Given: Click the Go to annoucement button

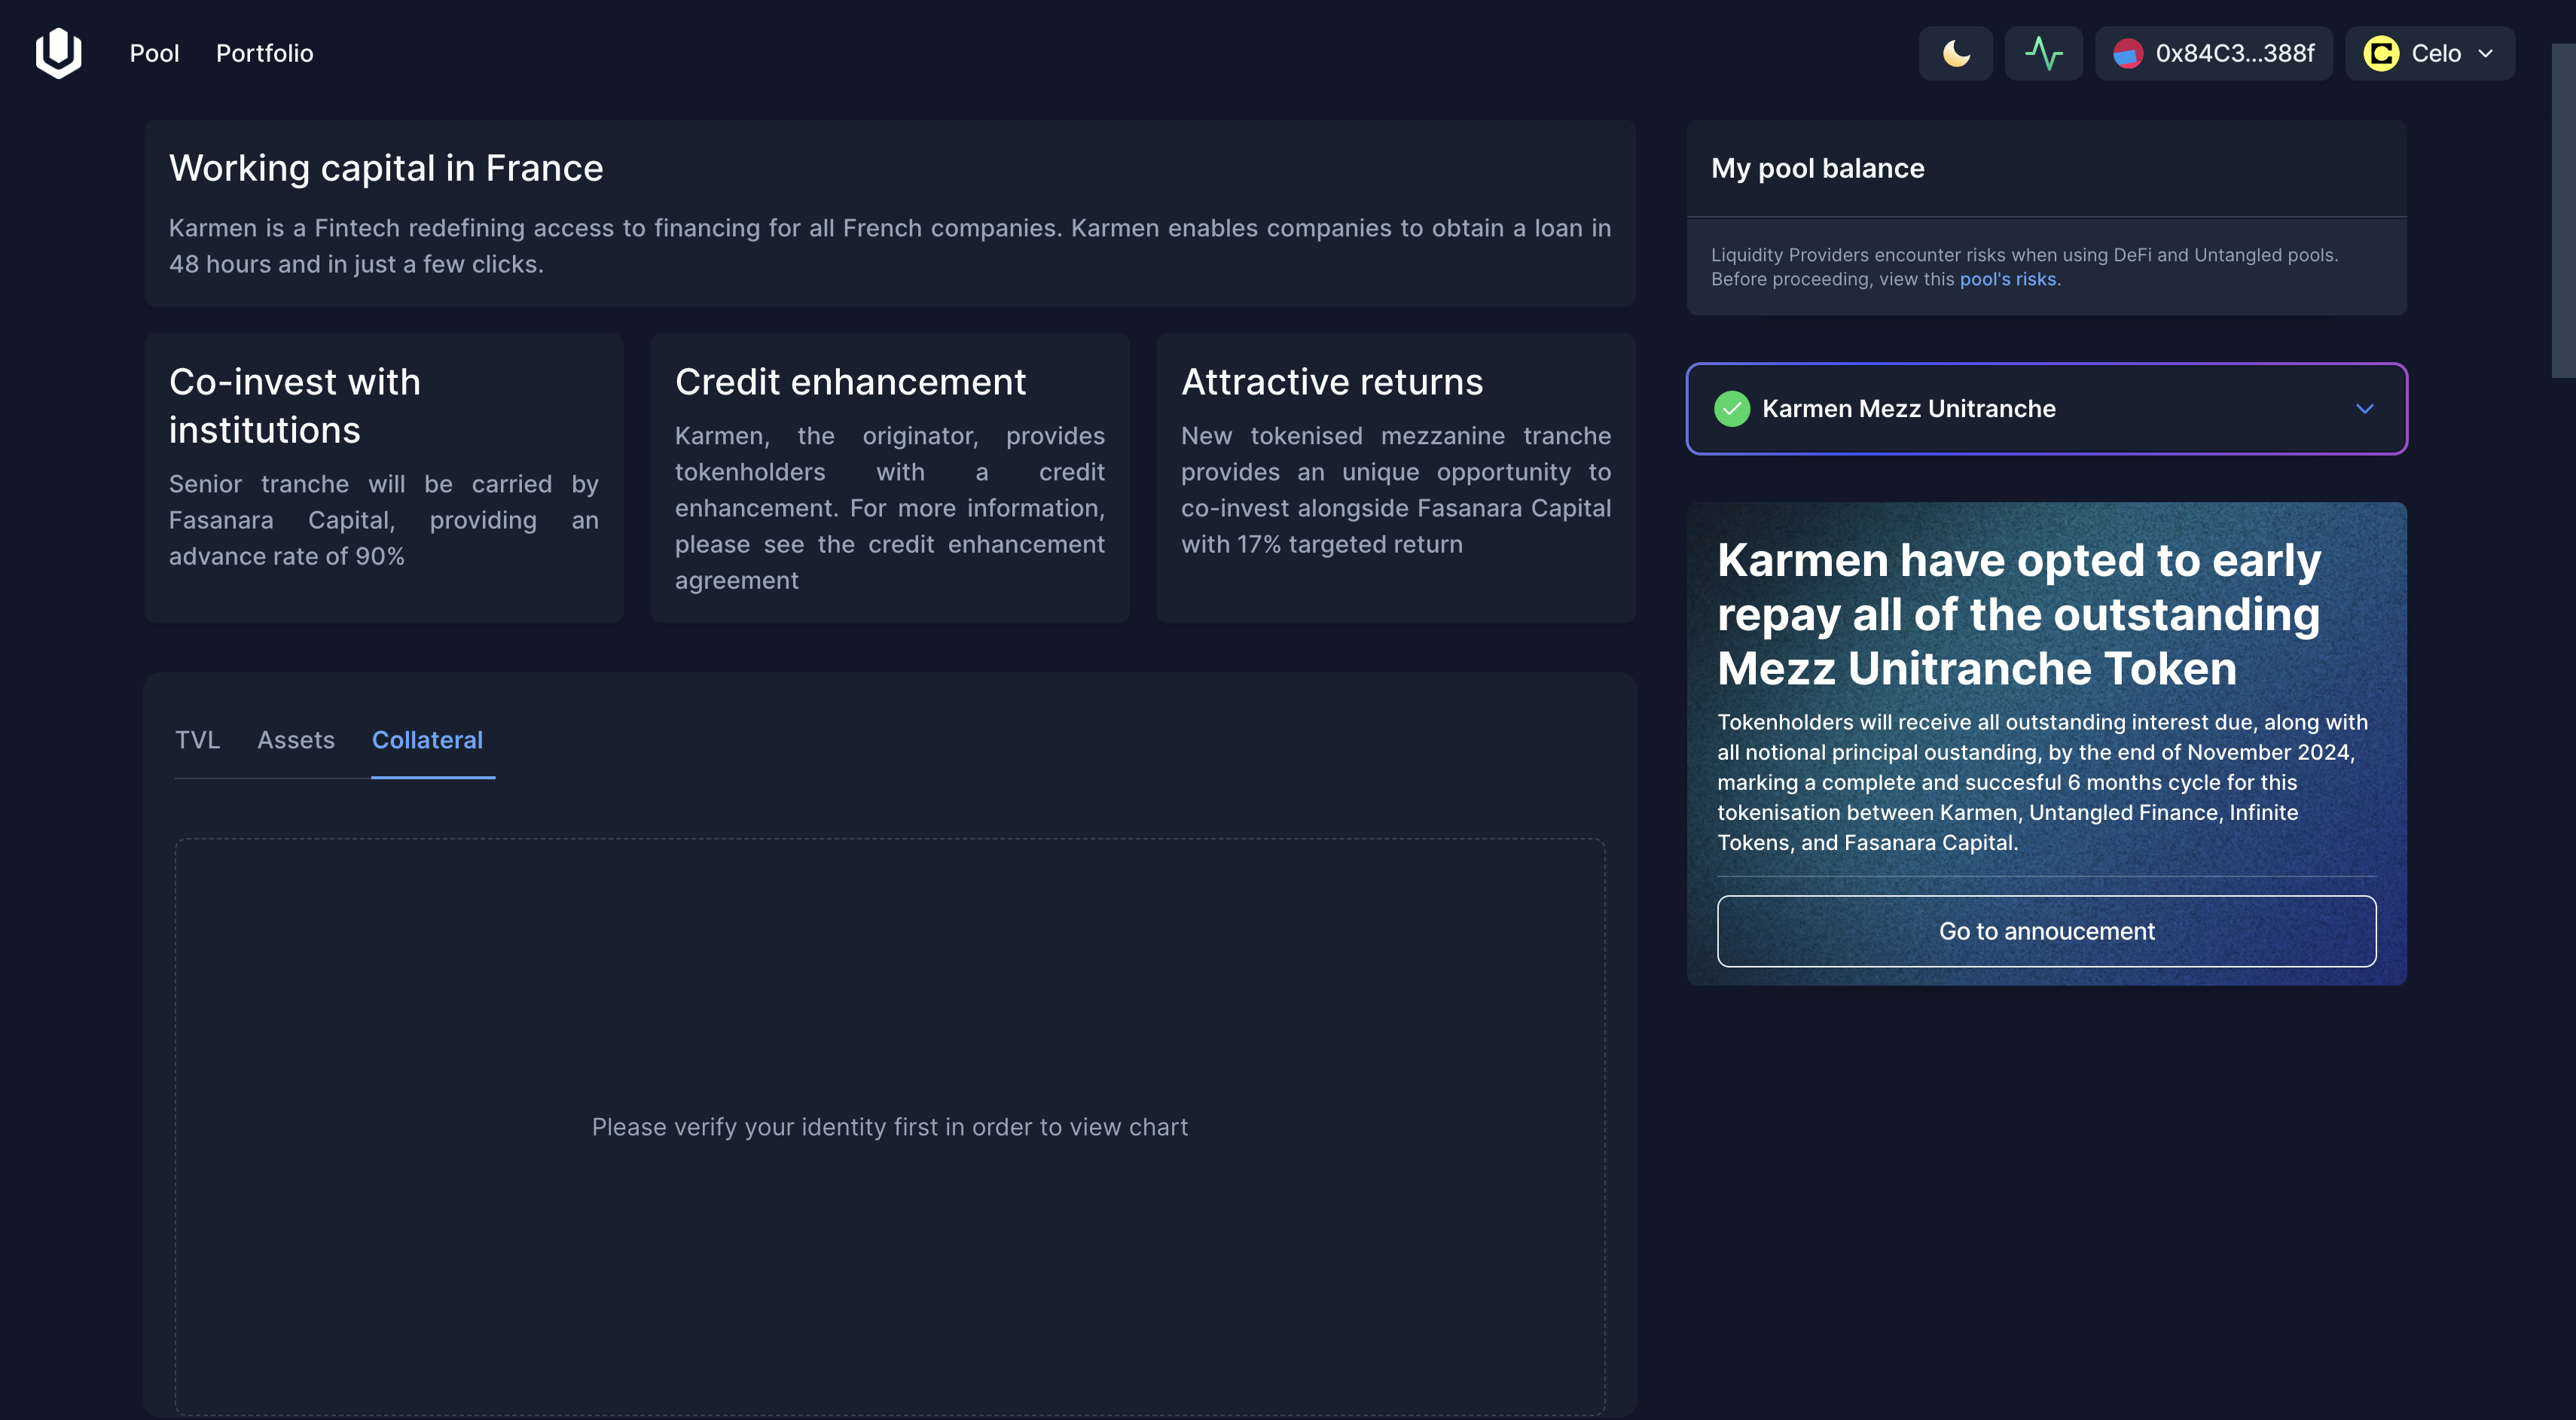Looking at the screenshot, I should click(x=2046, y=931).
